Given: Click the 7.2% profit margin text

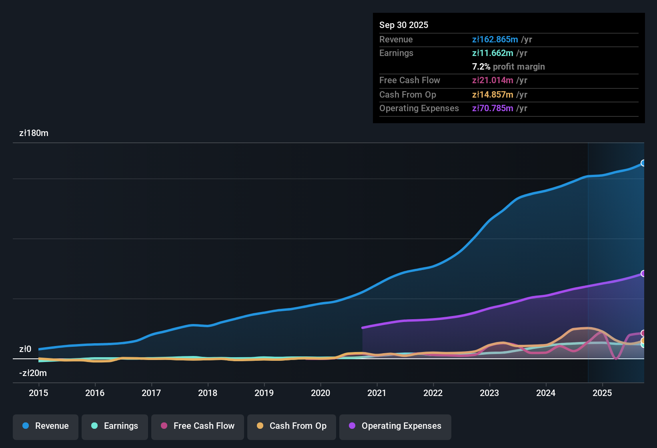Looking at the screenshot, I should 509,67.
